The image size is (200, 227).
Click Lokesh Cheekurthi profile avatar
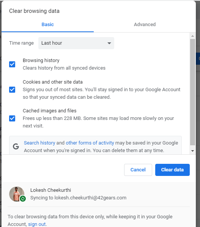click(x=17, y=194)
